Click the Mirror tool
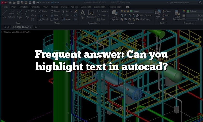203x122 pixels. [55, 15]
